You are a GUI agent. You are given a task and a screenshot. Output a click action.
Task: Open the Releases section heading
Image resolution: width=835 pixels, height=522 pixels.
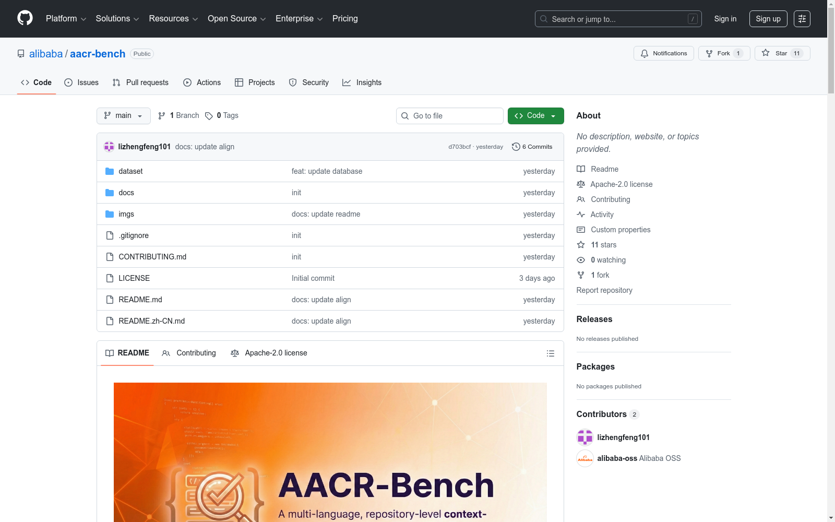[594, 319]
